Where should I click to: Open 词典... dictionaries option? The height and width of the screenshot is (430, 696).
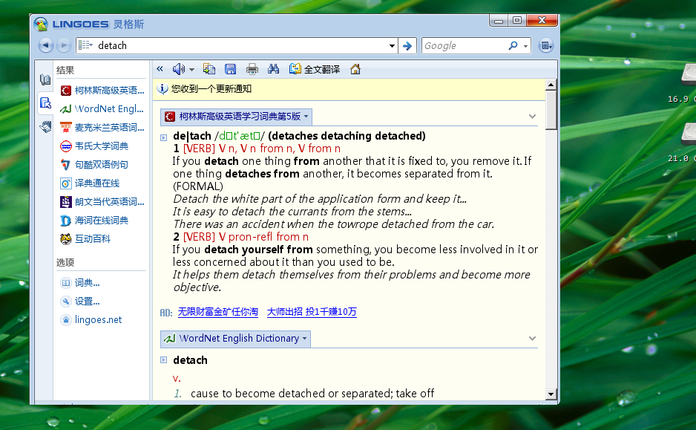(x=80, y=283)
